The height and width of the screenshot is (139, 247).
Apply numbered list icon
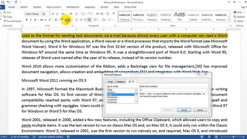pyautogui.click(x=83, y=14)
